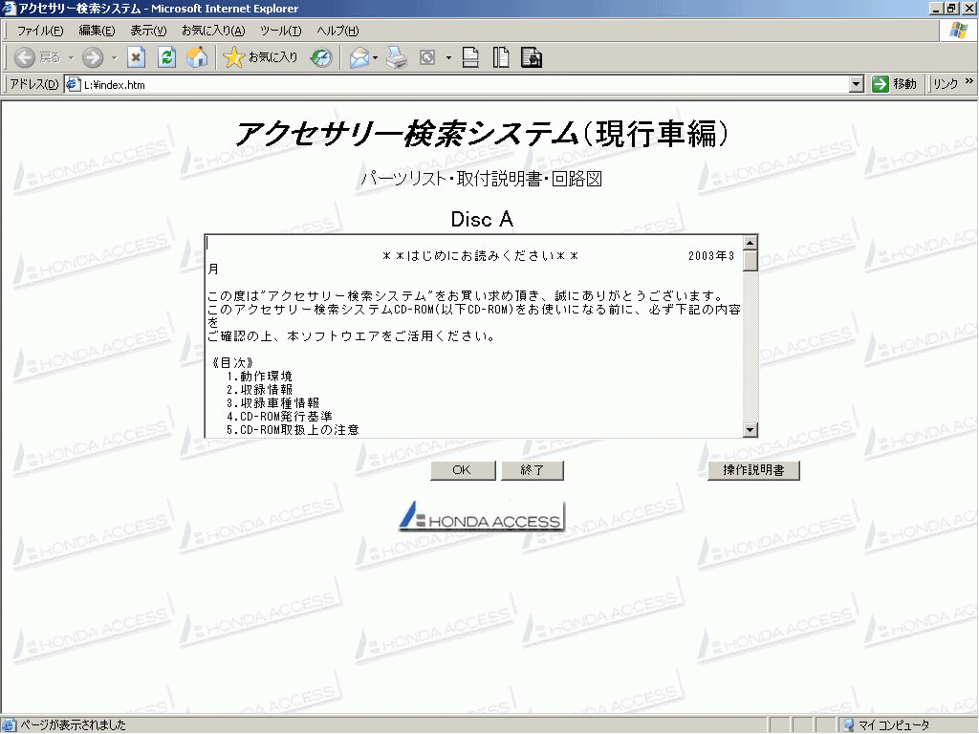
Task: Click the OK button
Action: (x=463, y=470)
